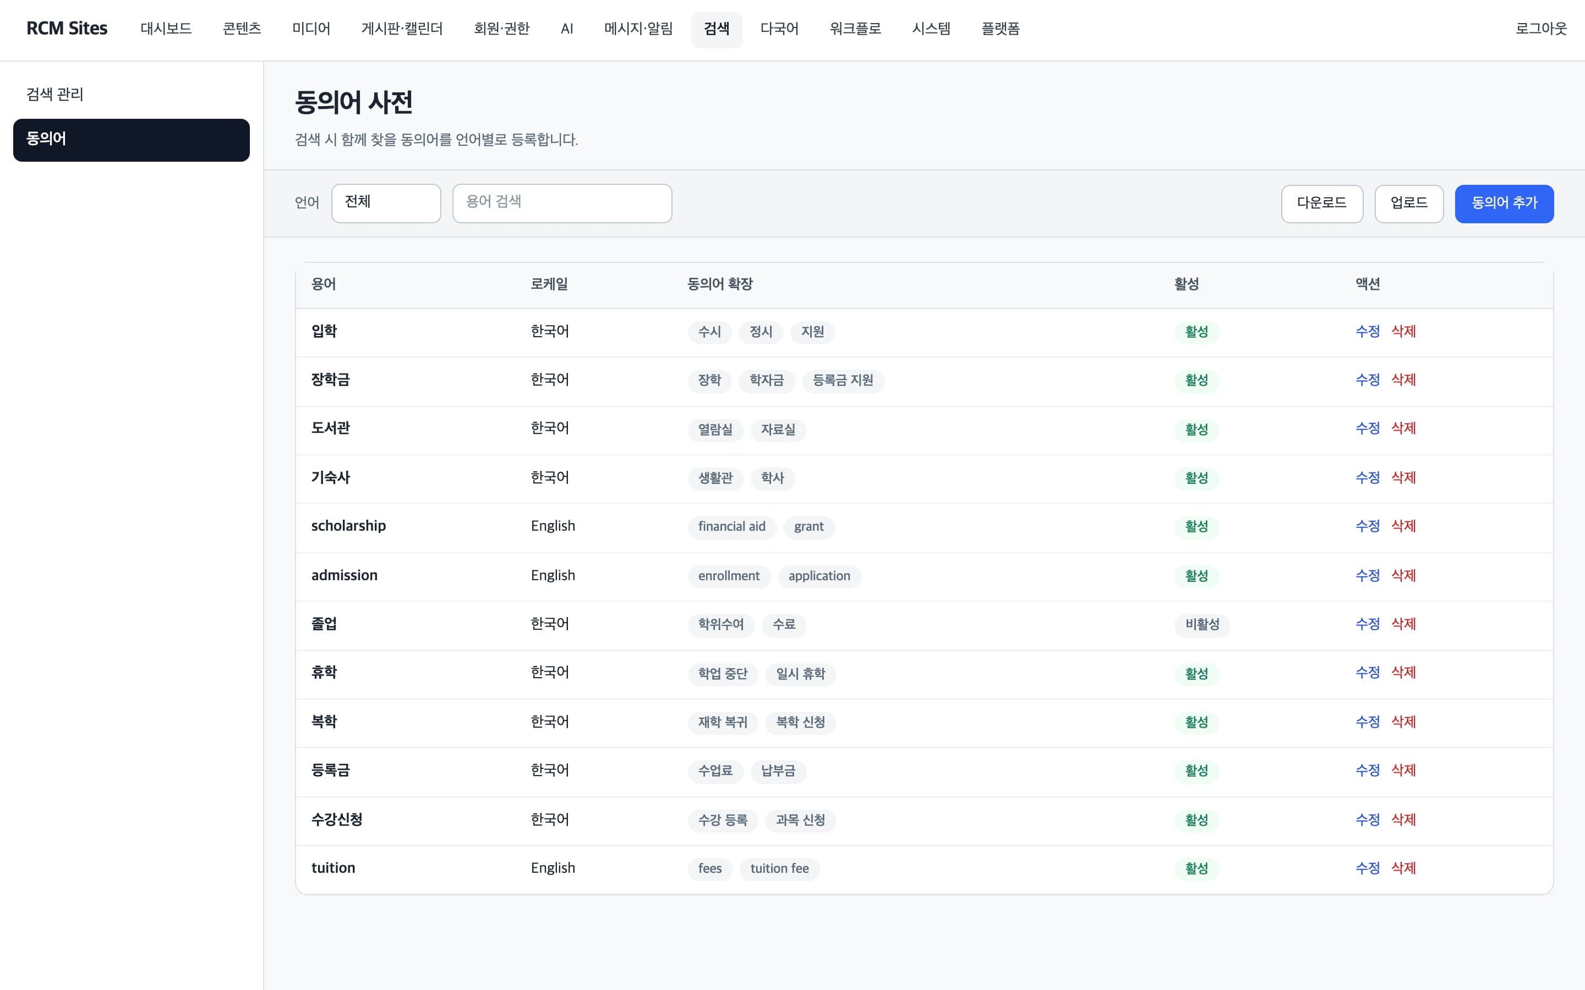This screenshot has width=1585, height=990.
Task: Click 수정 for the admission row
Action: (x=1367, y=575)
